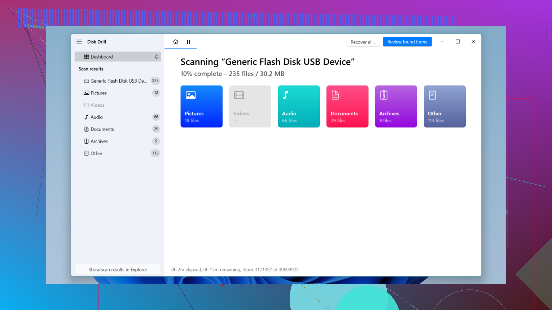
Task: Click Show scan results in Explorer
Action: [x=118, y=269]
